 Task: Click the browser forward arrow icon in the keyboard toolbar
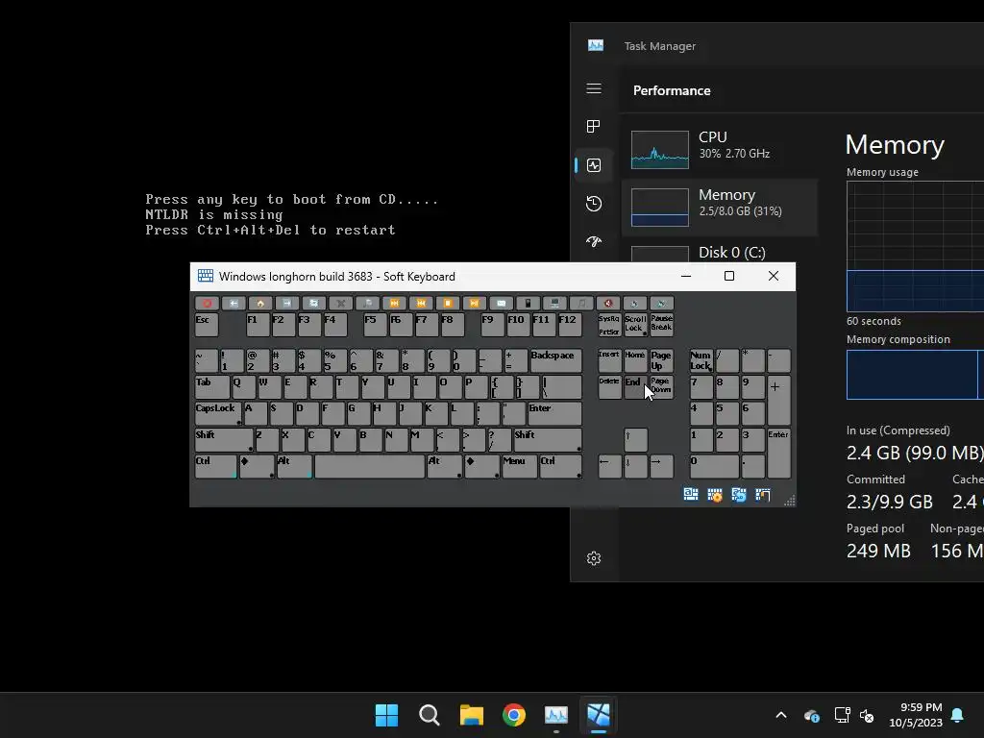pyautogui.click(x=286, y=303)
